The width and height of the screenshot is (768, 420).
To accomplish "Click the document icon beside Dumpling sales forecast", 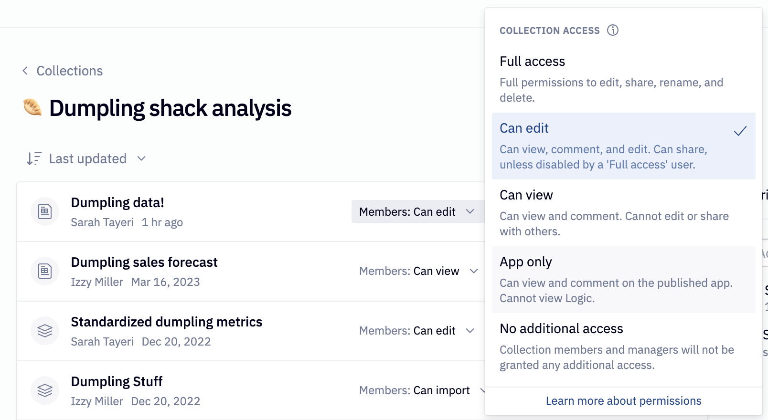I will (x=44, y=271).
